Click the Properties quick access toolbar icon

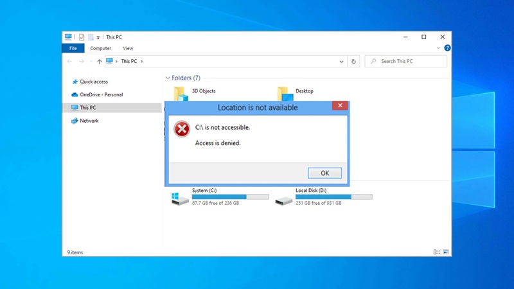tap(82, 37)
